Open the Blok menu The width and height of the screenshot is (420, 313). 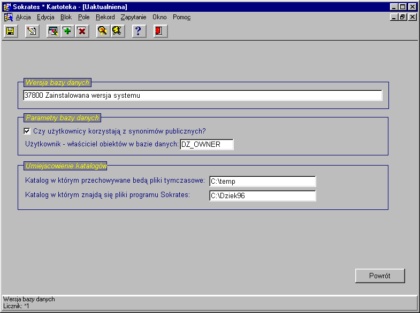[66, 17]
